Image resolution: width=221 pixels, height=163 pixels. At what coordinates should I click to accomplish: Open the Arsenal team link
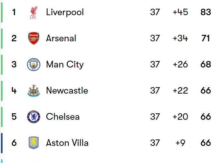(61, 38)
